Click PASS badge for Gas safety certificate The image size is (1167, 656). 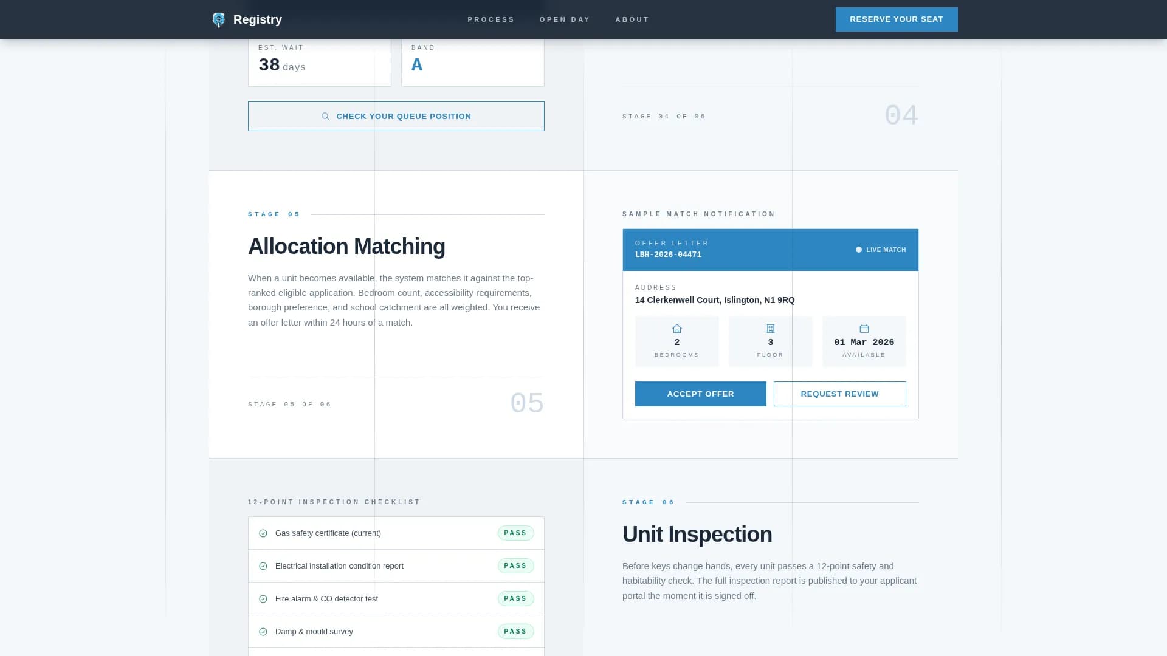tap(516, 533)
